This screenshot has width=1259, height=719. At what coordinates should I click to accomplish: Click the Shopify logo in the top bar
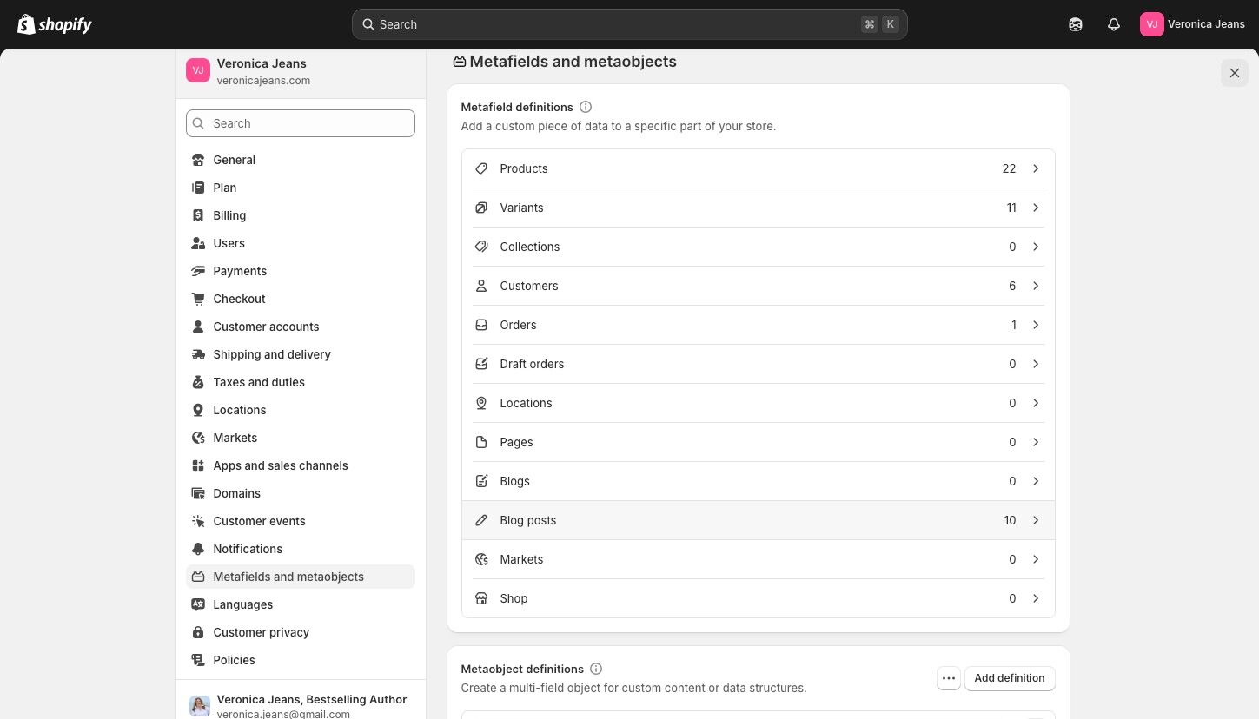tap(55, 24)
